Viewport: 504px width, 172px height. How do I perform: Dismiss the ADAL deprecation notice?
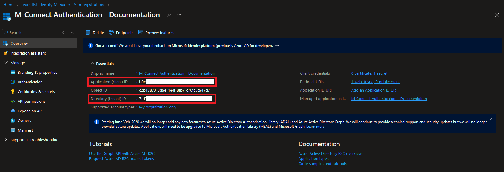[x=491, y=120]
